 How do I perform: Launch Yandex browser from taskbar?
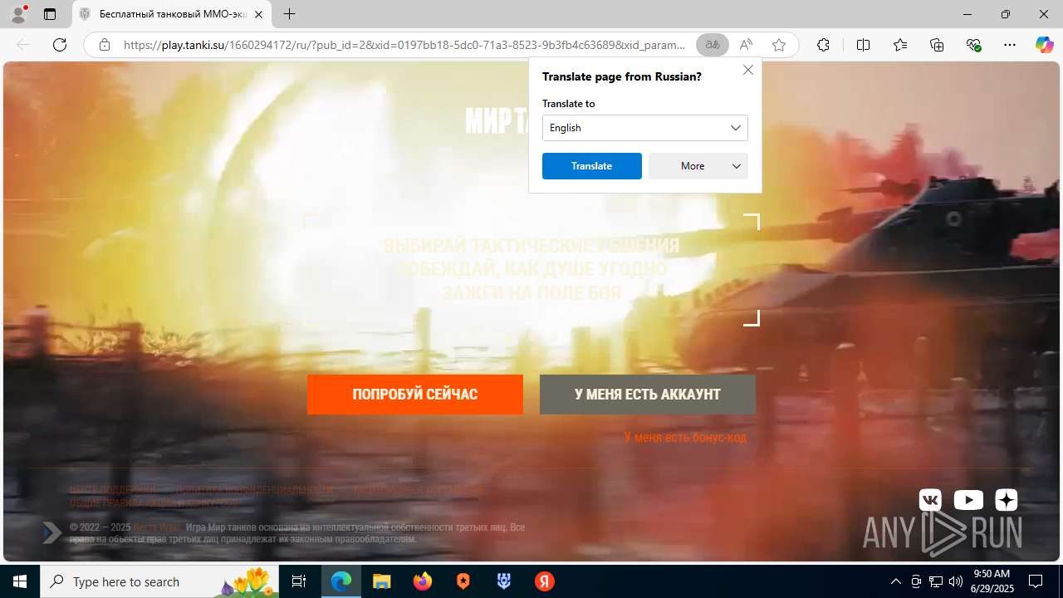pyautogui.click(x=544, y=581)
